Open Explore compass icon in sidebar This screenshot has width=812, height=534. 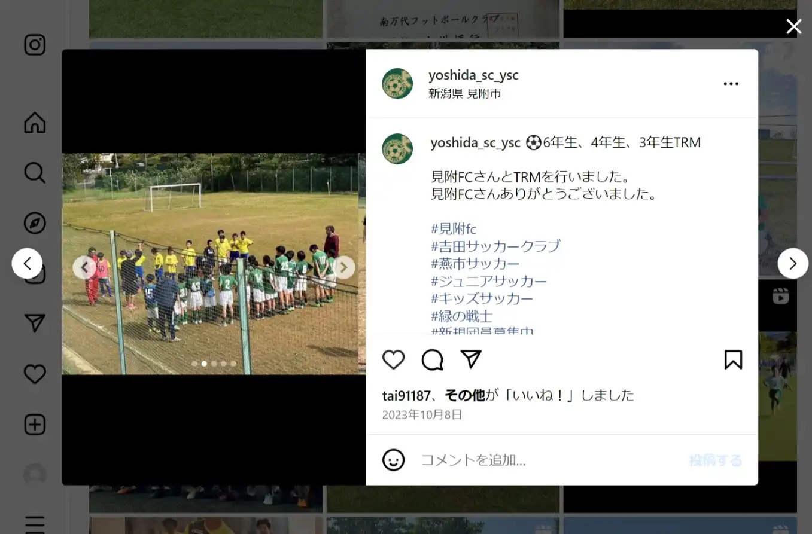pyautogui.click(x=35, y=223)
